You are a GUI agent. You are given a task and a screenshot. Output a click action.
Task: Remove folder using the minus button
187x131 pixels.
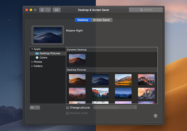coord(38,108)
